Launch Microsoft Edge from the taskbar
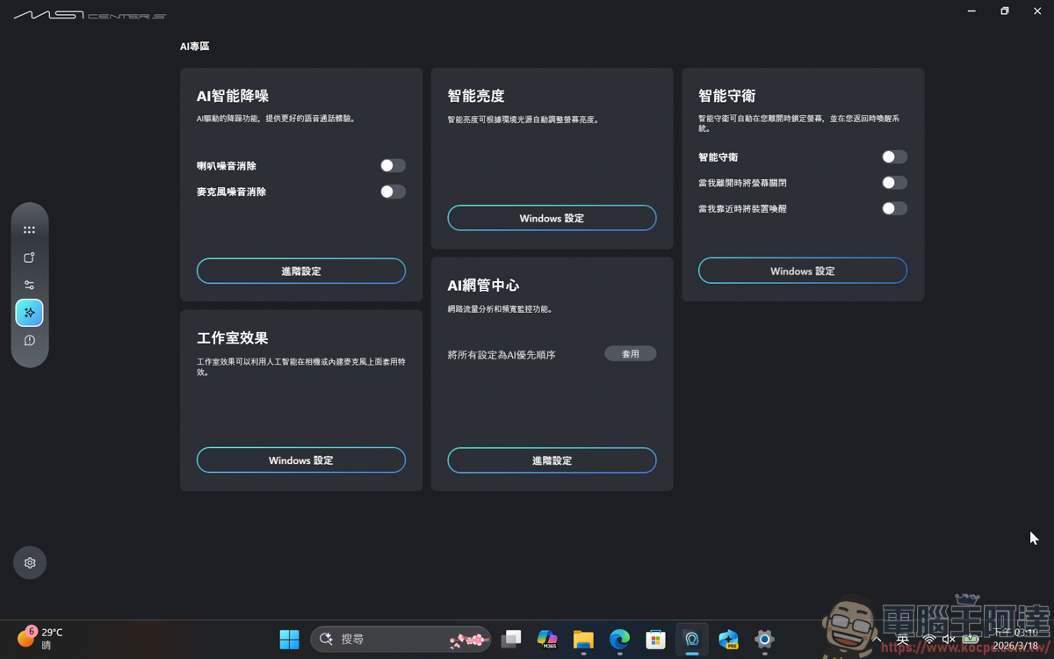This screenshot has height=659, width=1054. click(618, 639)
